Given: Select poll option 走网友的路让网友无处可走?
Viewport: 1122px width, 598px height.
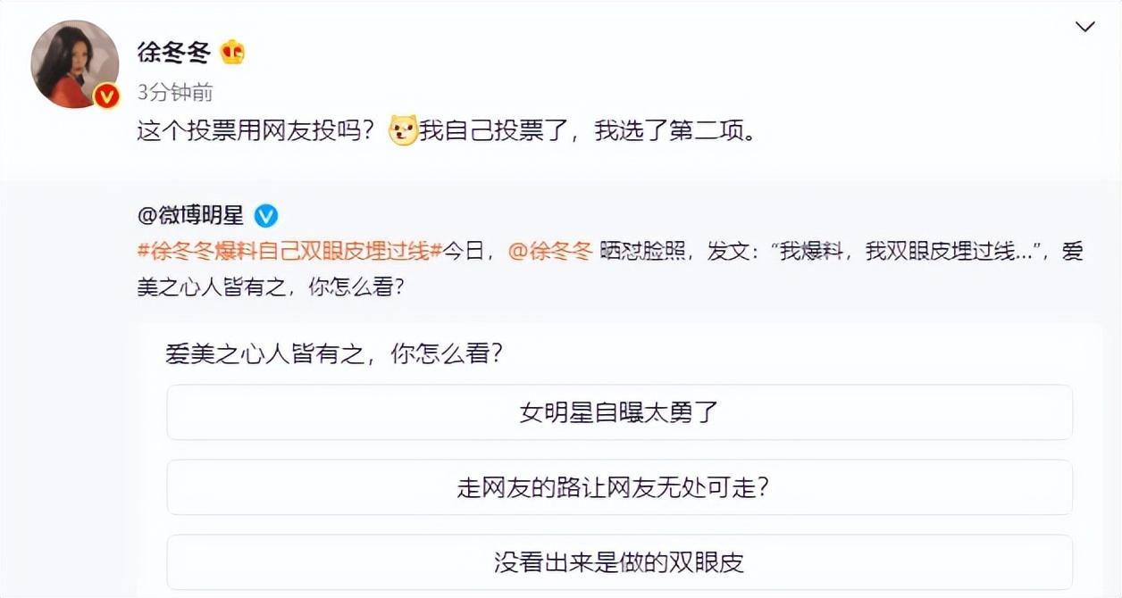Looking at the screenshot, I should click(619, 487).
